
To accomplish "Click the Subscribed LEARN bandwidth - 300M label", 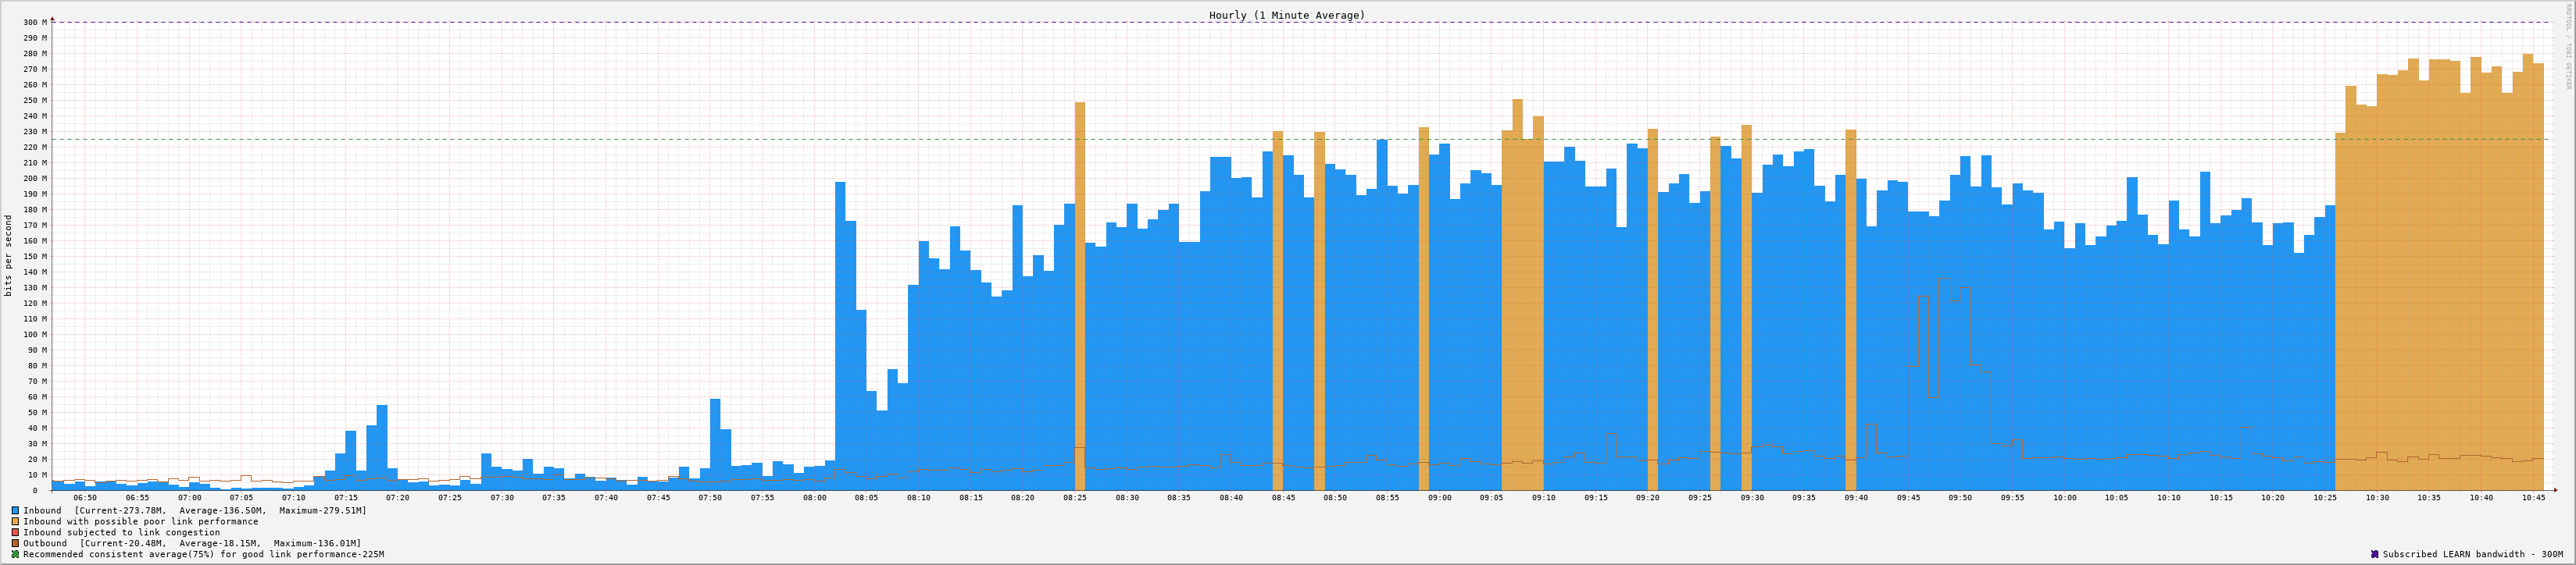I will [2472, 554].
